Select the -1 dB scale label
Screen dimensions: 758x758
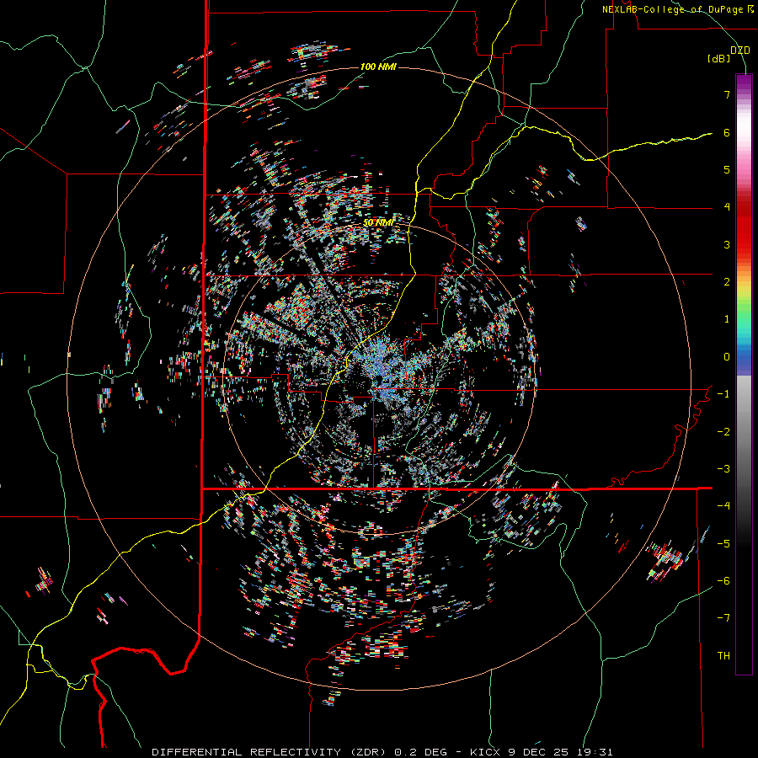pos(723,394)
